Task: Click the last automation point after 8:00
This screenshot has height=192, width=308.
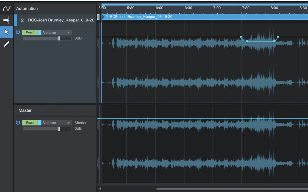Action: point(278,37)
